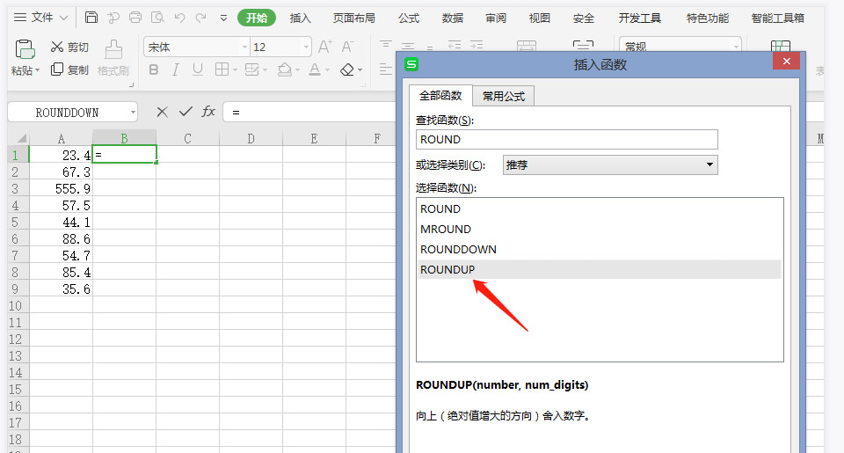Screen dimensions: 844x453
Task: Open the 或选择类别 category dropdown
Action: coord(710,164)
